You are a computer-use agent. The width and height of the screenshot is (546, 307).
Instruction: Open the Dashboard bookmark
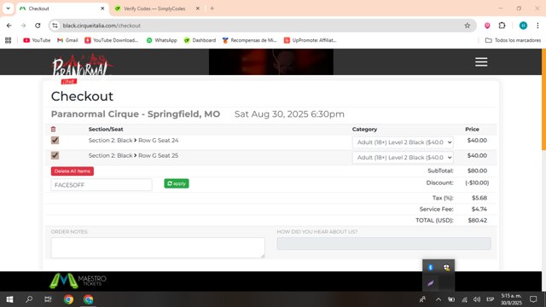200,40
